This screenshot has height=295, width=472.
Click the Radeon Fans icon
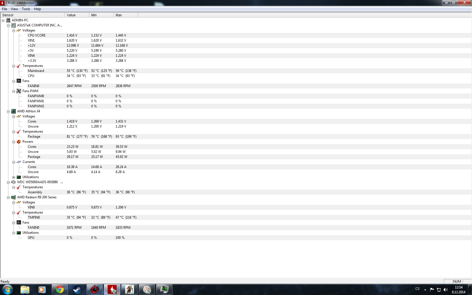tap(19, 223)
